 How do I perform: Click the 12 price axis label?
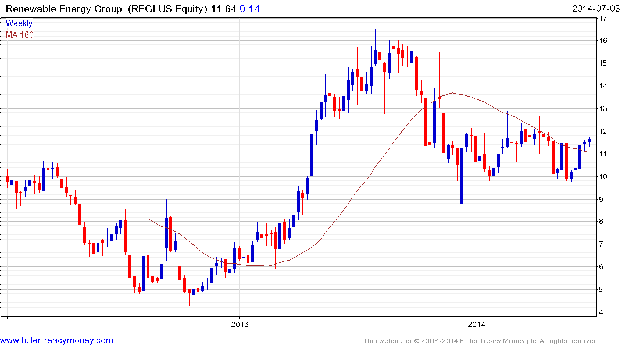tap(603, 131)
